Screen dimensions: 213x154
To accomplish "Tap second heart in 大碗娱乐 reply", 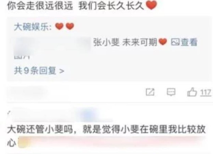I will click(x=70, y=26).
